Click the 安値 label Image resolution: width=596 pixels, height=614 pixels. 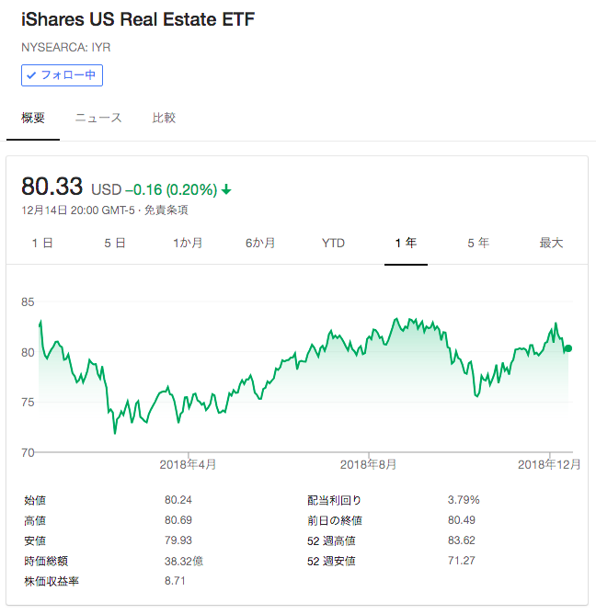(x=35, y=540)
